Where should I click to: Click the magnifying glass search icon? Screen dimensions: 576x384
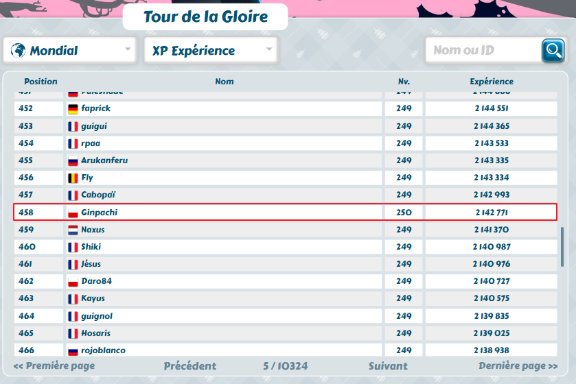tap(553, 50)
